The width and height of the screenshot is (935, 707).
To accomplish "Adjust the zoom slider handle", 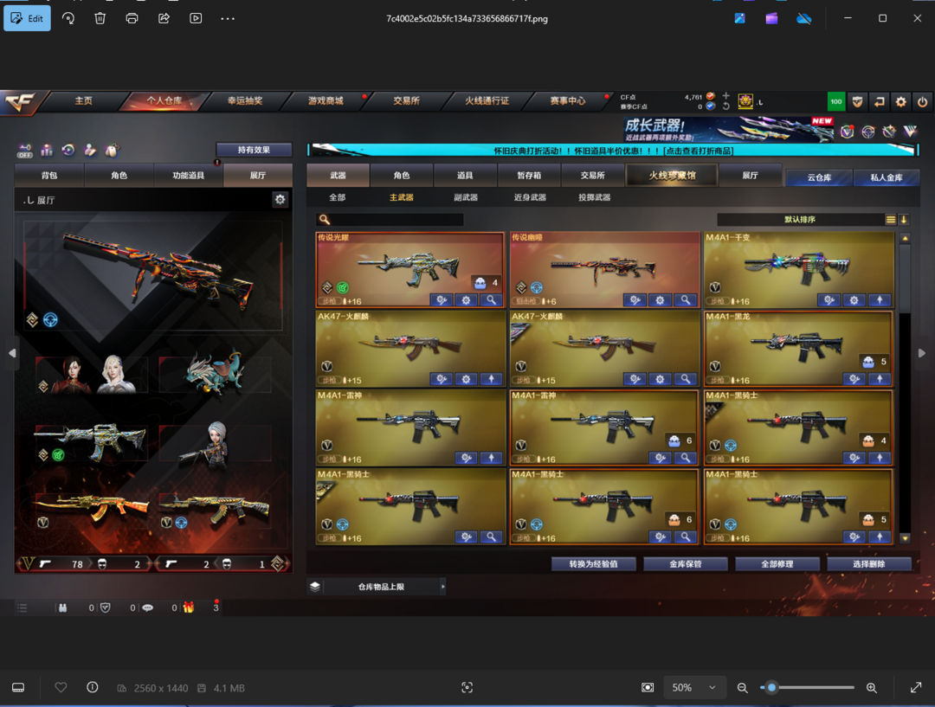I will [x=771, y=687].
